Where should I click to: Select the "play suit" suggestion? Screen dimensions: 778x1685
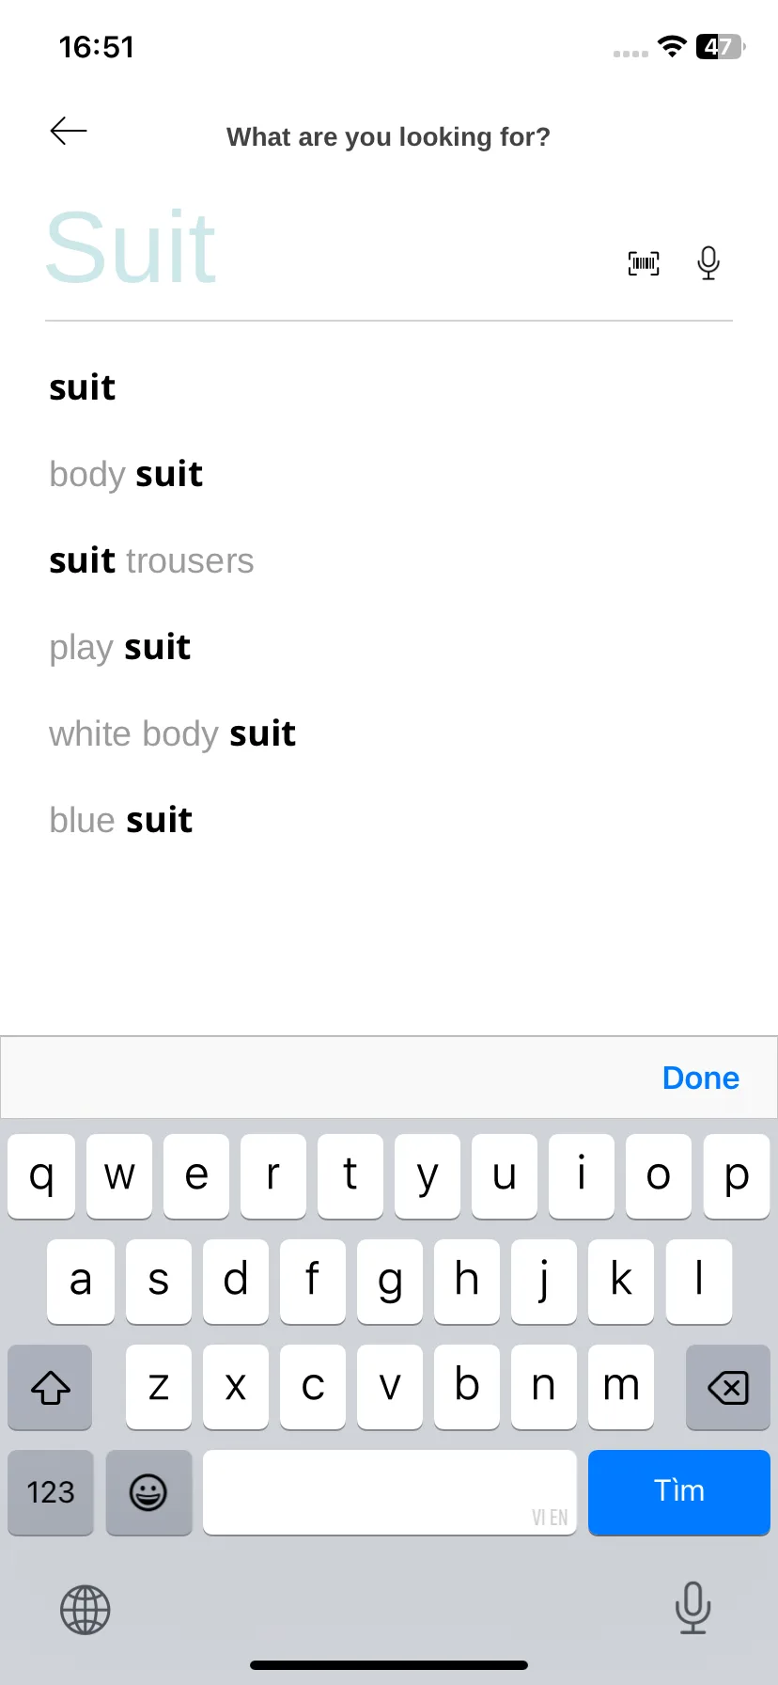[x=120, y=647]
